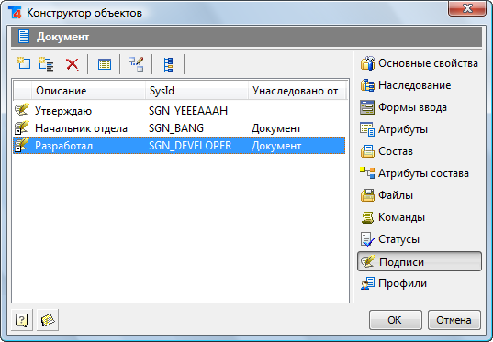493x342 pixels.
Task: Click the edit links pencil toolbar icon
Action: (x=136, y=64)
